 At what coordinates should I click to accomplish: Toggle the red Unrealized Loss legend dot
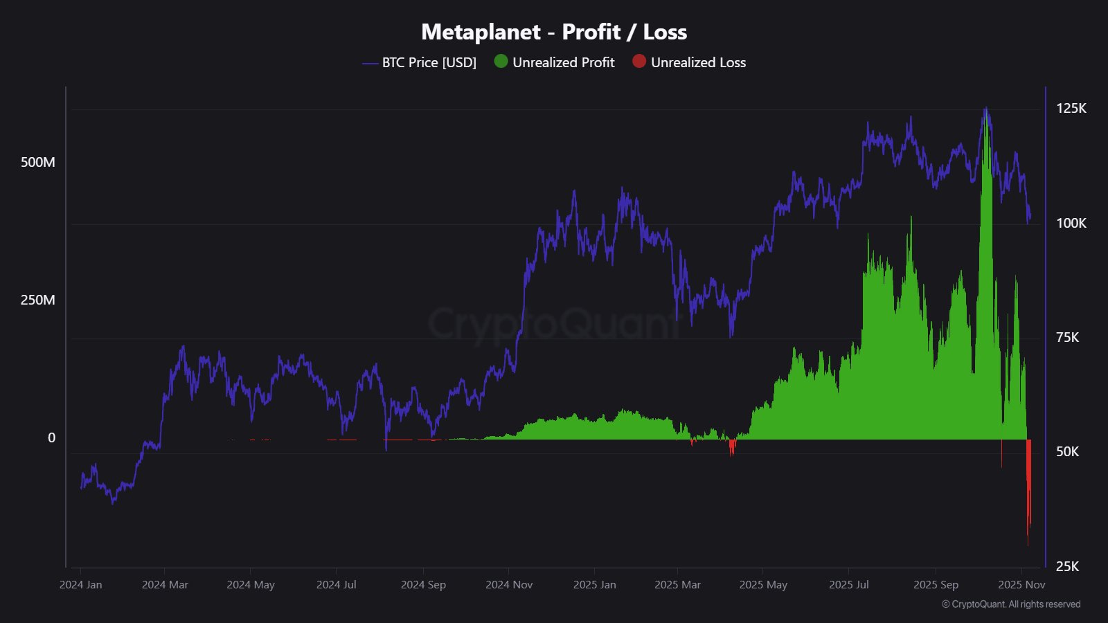(x=639, y=62)
